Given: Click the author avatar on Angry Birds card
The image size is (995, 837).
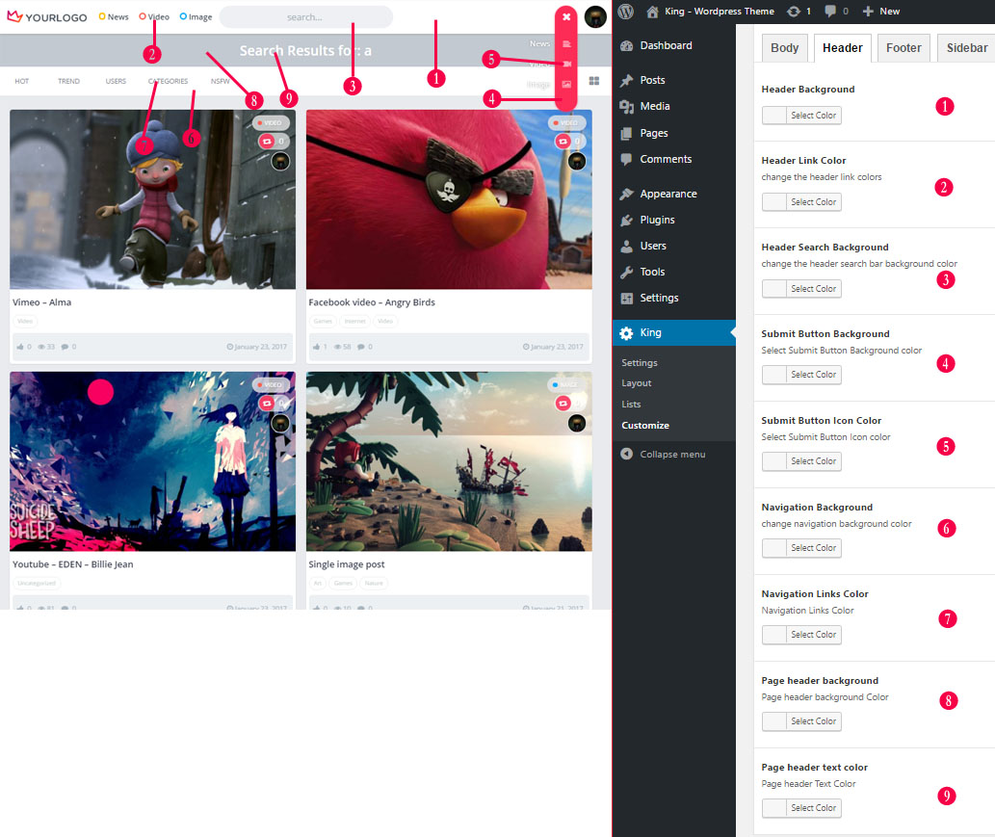Looking at the screenshot, I should (x=577, y=161).
